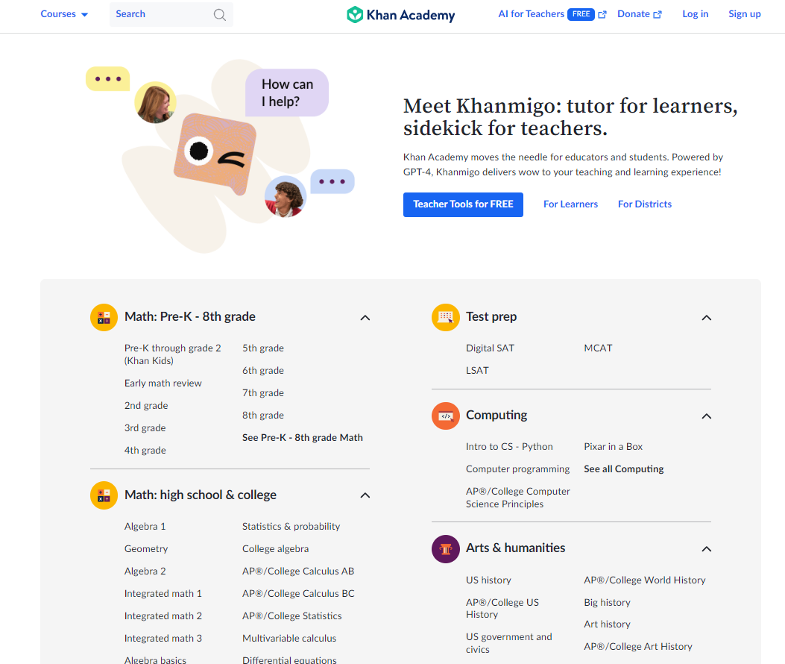This screenshot has height=664, width=785.
Task: Open AP®/College Calculus AB
Action: (x=298, y=571)
